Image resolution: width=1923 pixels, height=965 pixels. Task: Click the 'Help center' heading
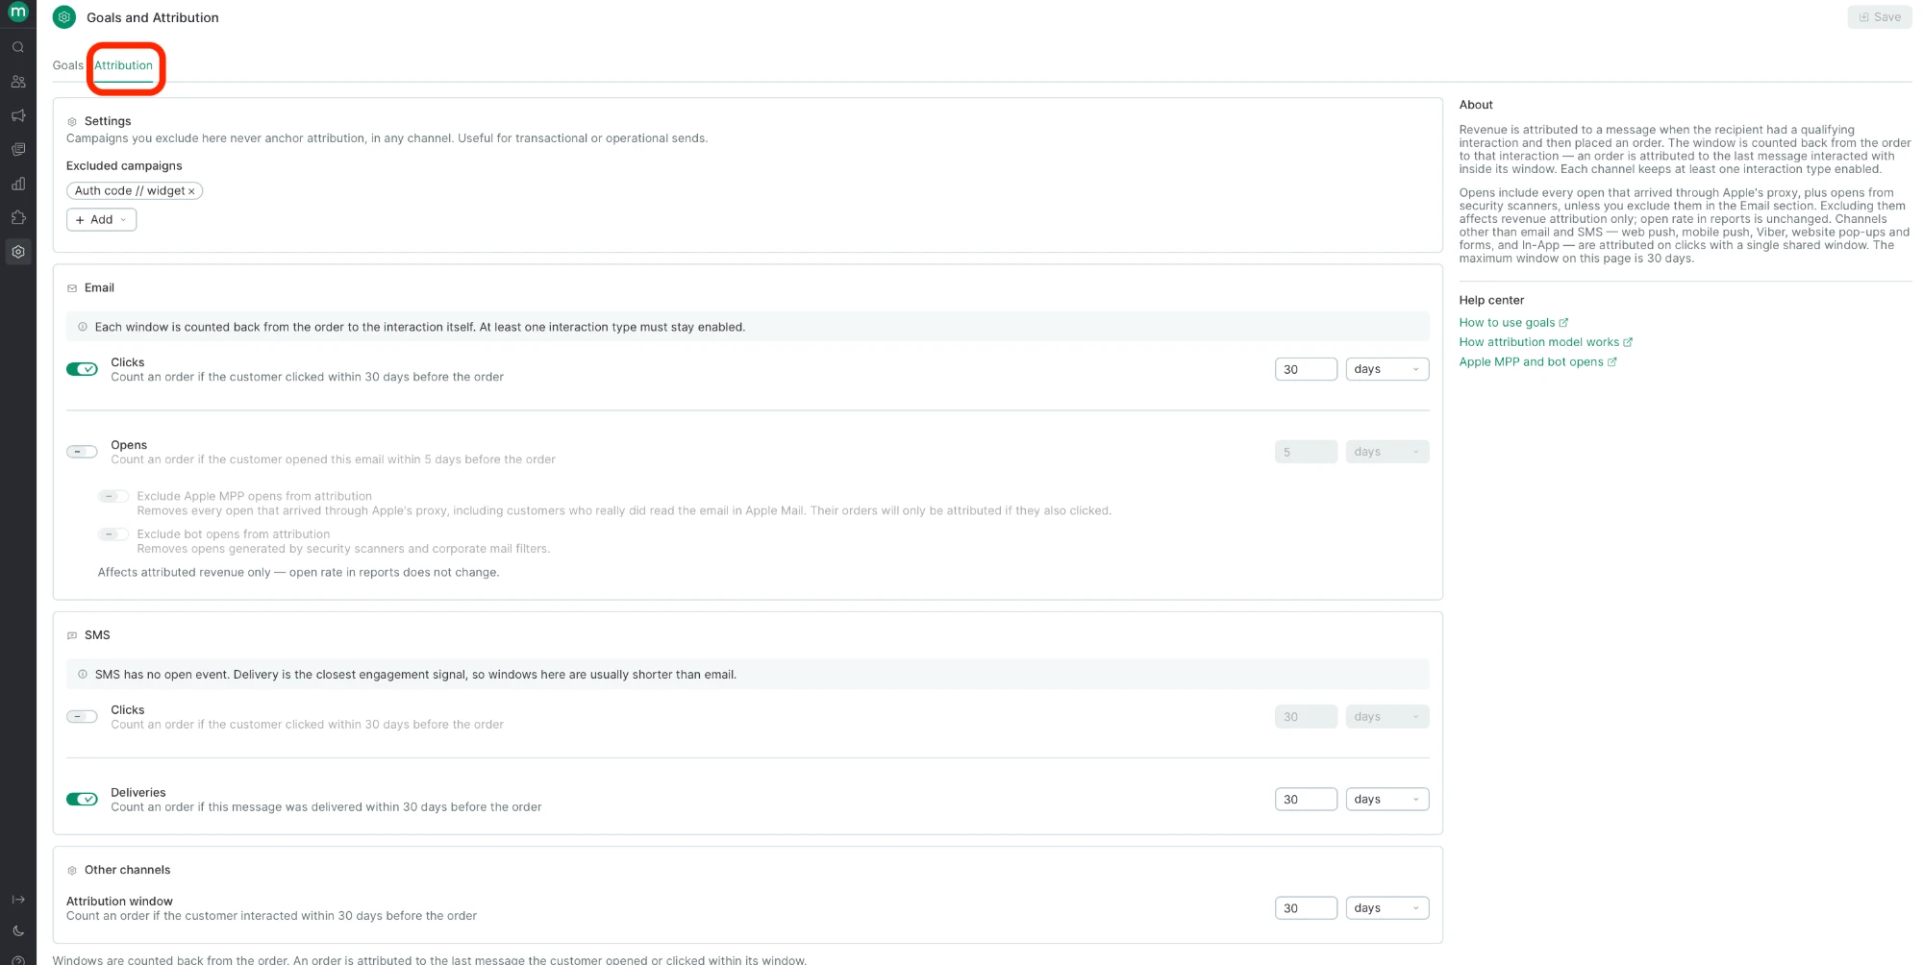(1491, 301)
